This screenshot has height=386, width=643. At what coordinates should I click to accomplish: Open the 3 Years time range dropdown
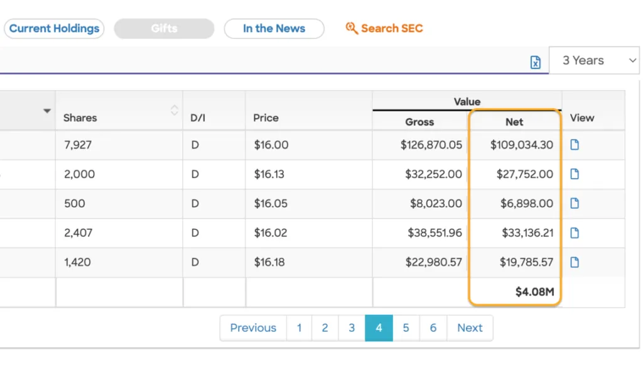tap(594, 60)
